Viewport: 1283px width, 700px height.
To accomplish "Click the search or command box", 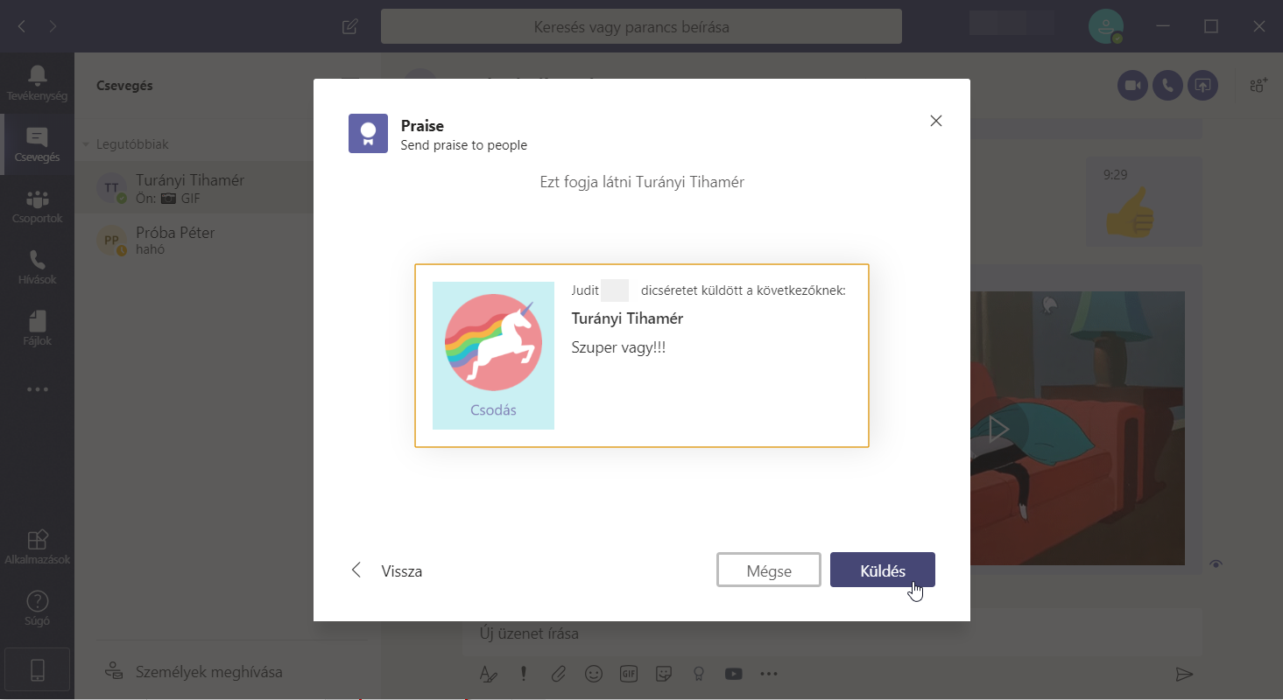I will (640, 27).
